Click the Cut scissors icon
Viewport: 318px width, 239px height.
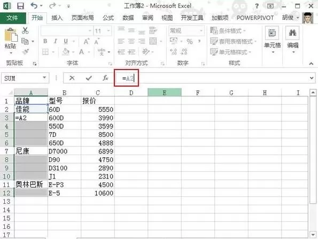tap(25, 30)
